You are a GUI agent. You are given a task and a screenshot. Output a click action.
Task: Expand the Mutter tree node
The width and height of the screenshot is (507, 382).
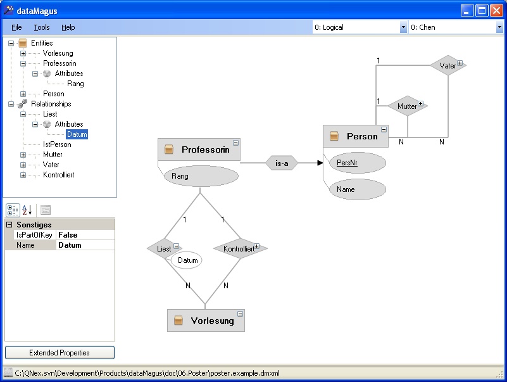click(23, 155)
